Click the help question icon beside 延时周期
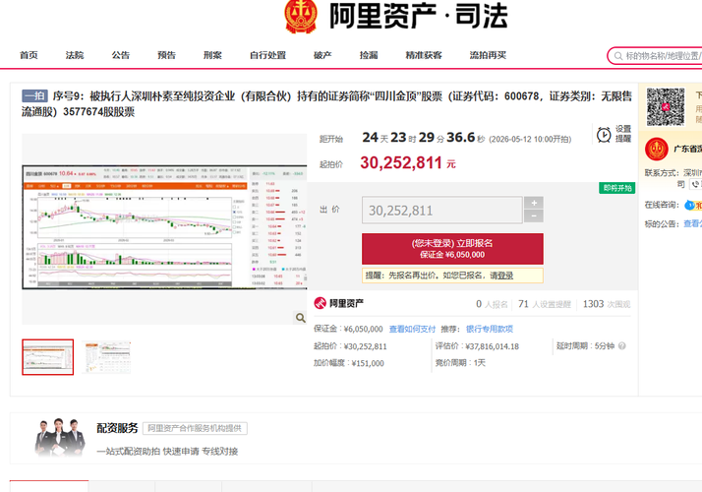 point(621,346)
